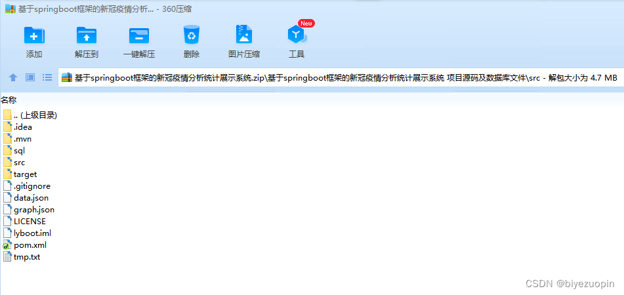
Task: Select the LICENSE file
Action: [x=25, y=222]
